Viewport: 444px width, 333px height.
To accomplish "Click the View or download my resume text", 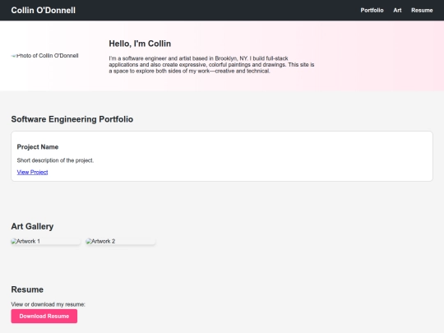I will coord(48,304).
